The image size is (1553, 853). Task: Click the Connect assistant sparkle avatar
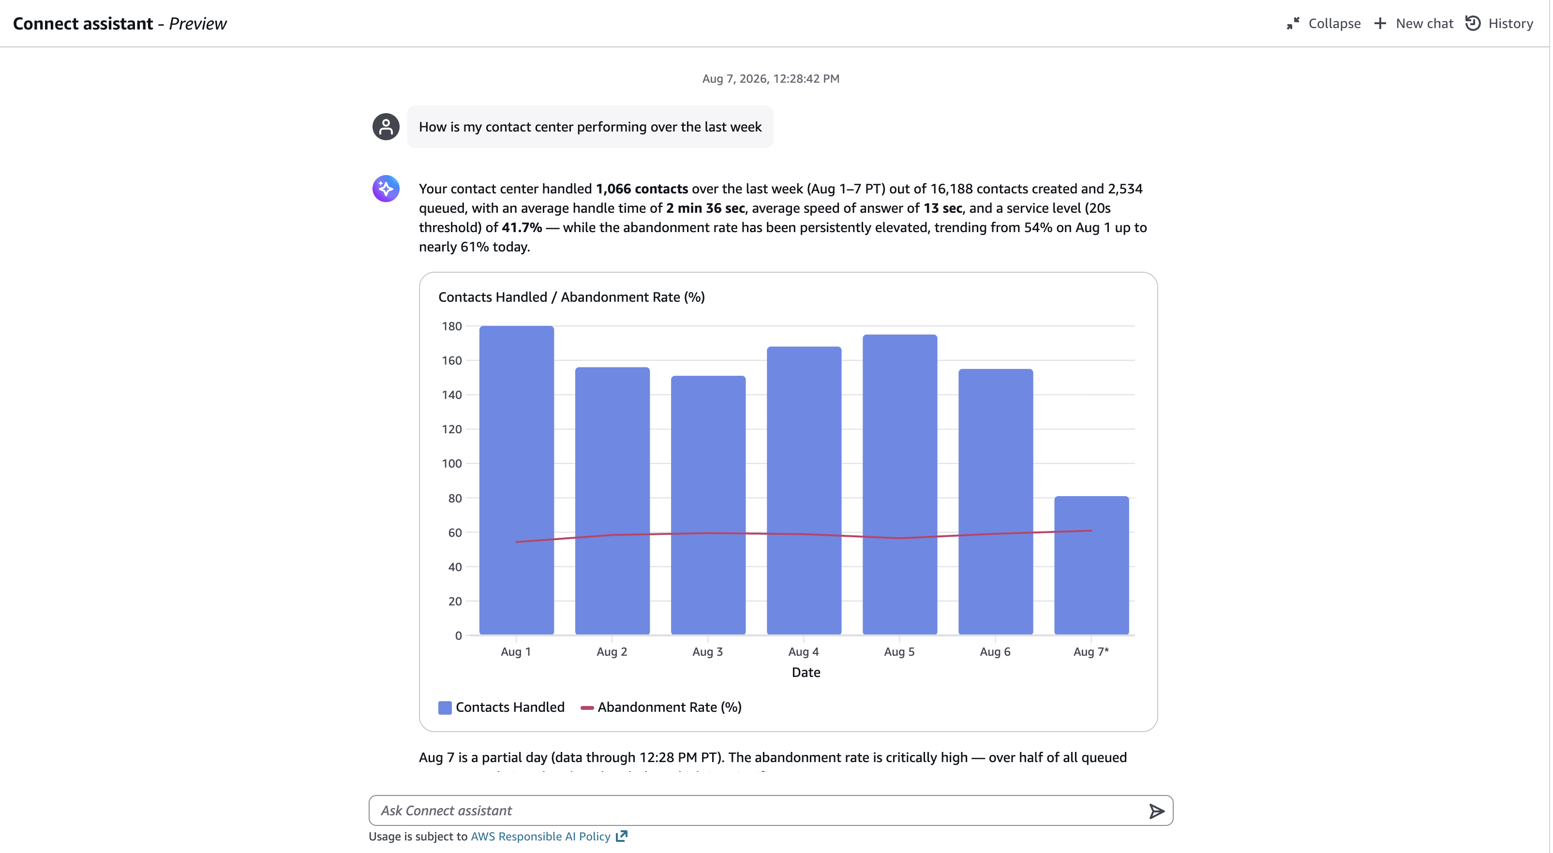click(386, 189)
